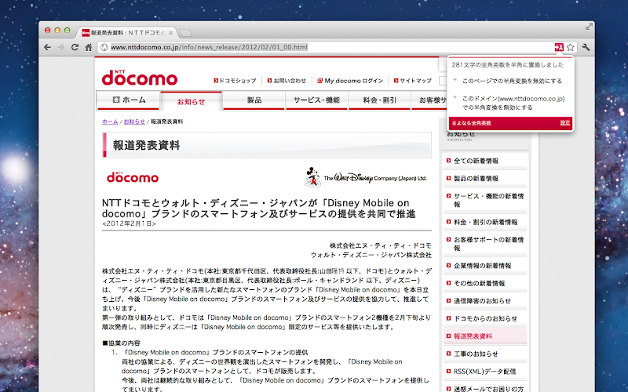Open 工事のお知らせ sidebar link
Image resolution: width=628 pixels, height=392 pixels.
click(x=476, y=354)
